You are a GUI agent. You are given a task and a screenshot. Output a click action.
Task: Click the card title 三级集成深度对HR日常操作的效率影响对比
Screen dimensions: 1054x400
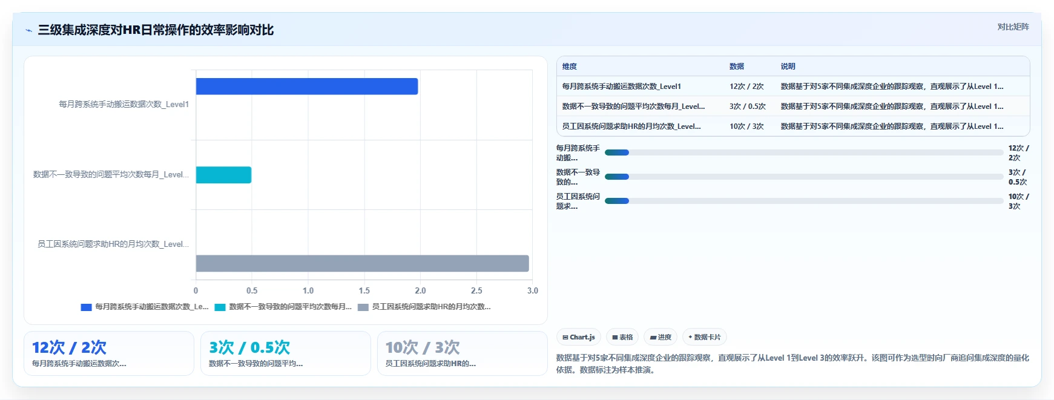pos(156,30)
